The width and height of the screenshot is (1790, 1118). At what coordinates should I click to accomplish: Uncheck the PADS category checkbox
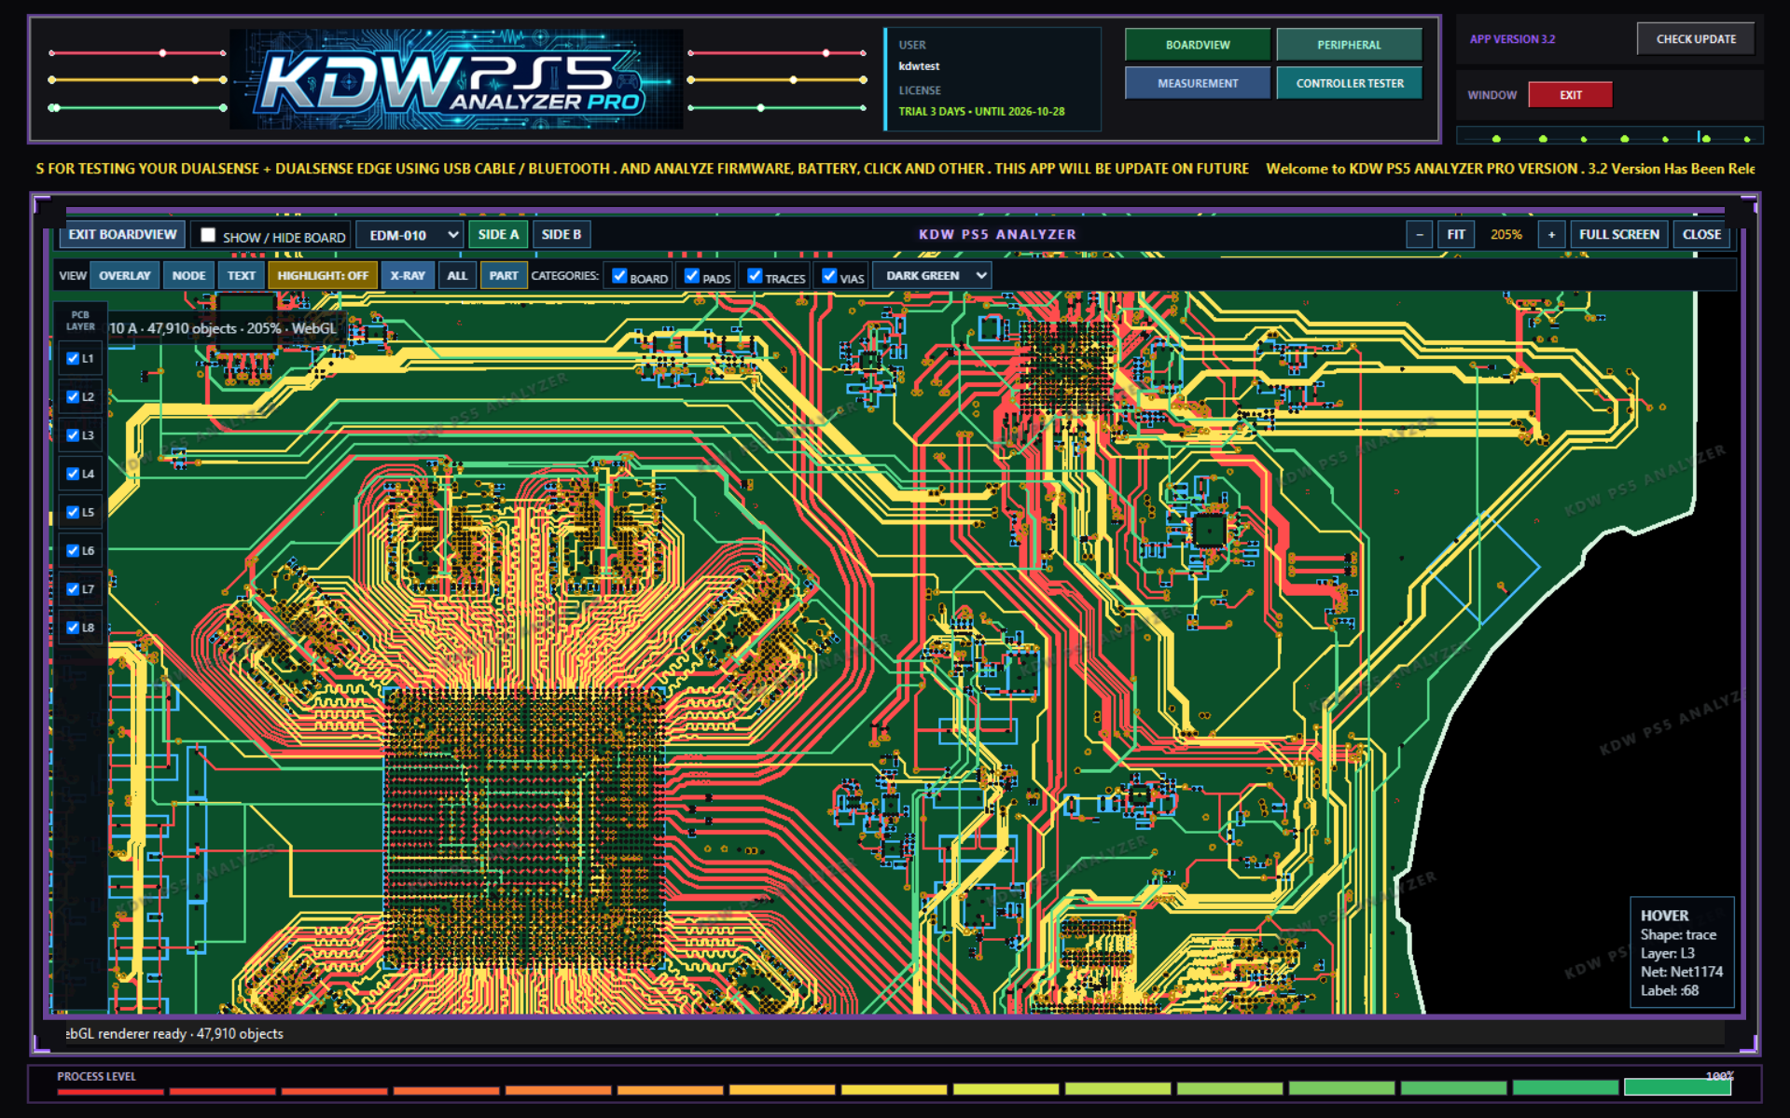[691, 275]
